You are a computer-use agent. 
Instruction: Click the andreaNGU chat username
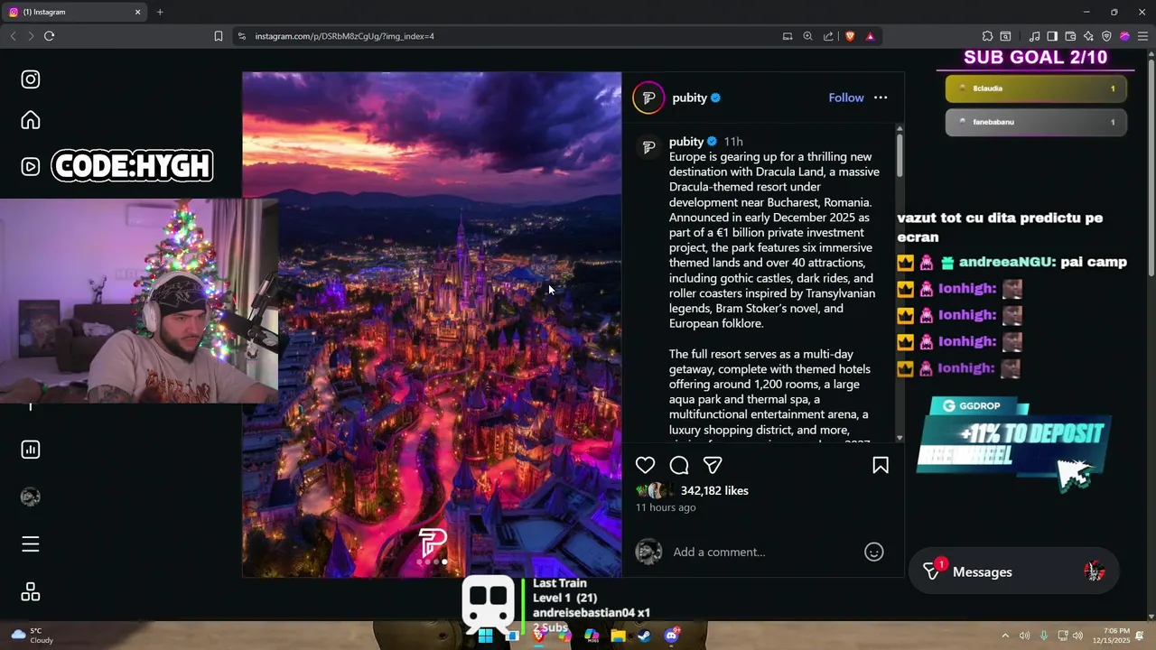click(x=1007, y=262)
